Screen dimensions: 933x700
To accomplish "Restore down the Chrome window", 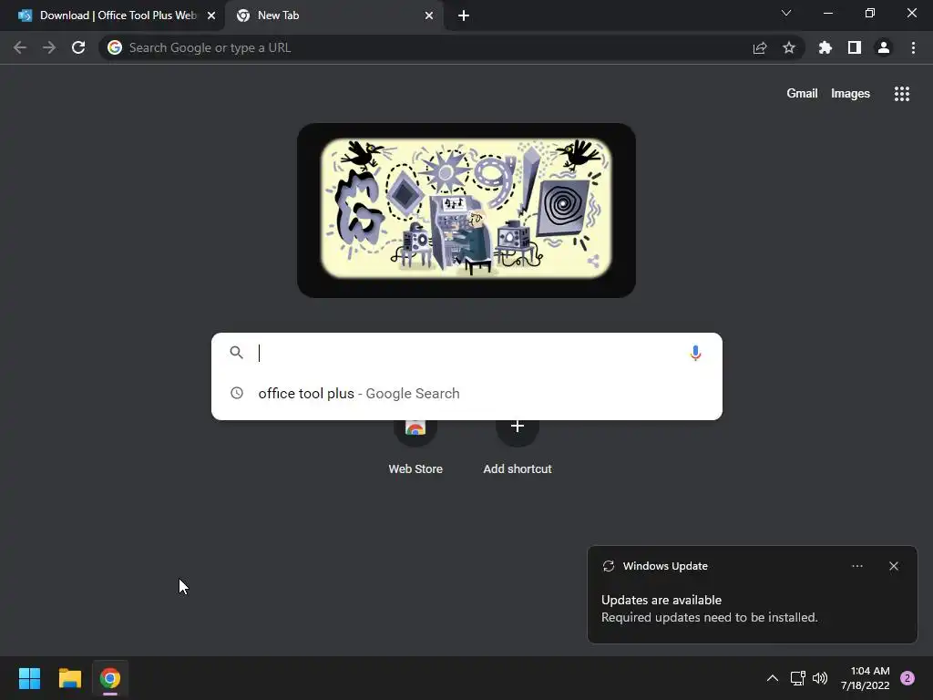I will point(870,13).
